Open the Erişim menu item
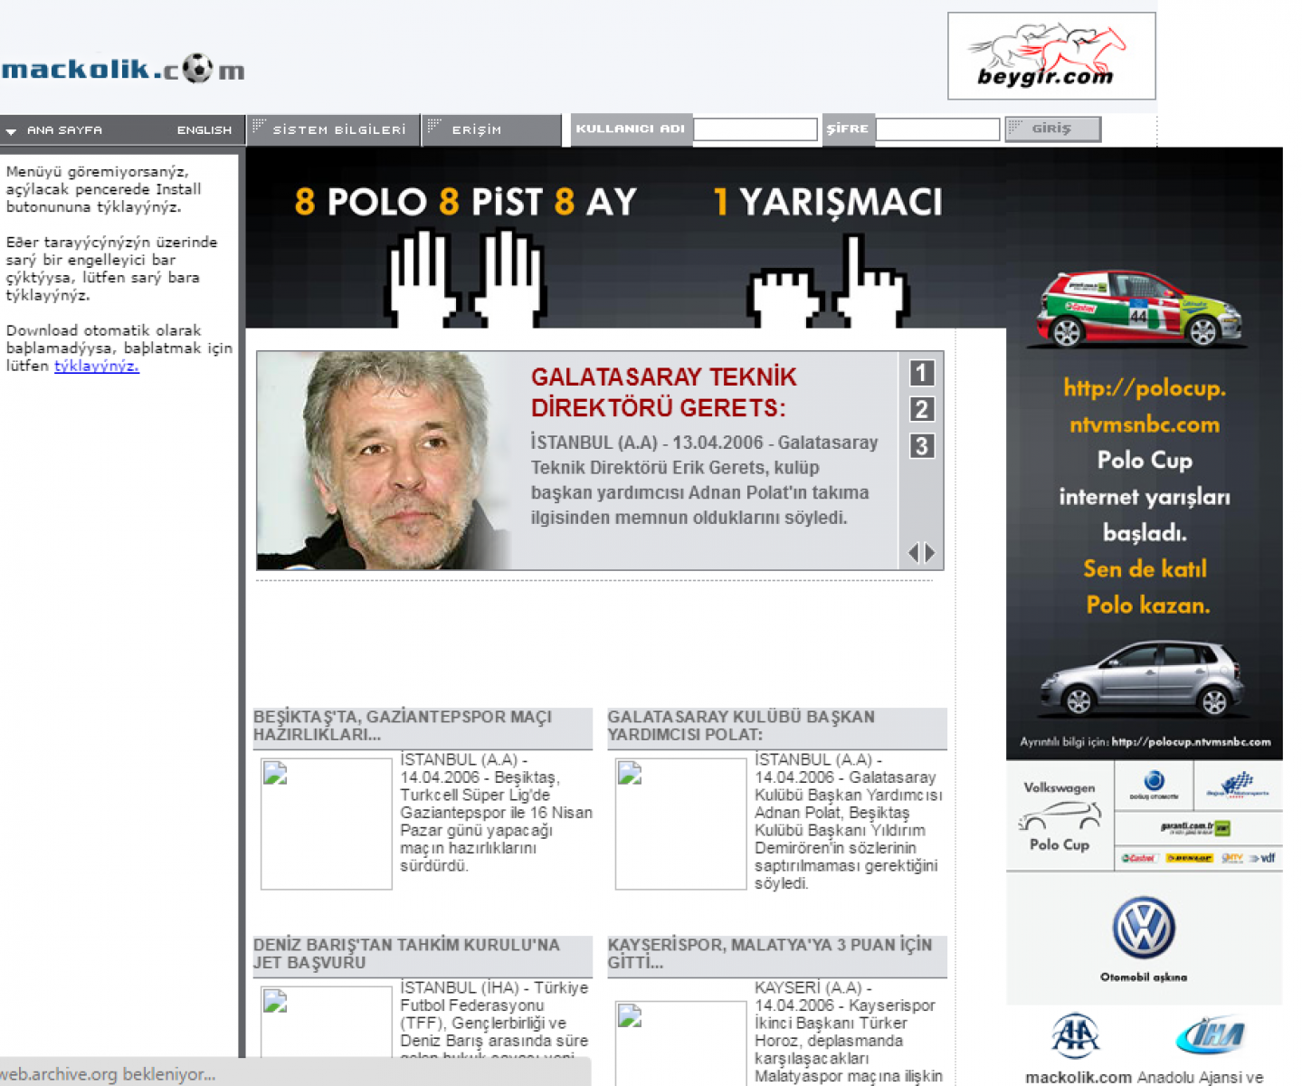The width and height of the screenshot is (1302, 1086). point(476,130)
